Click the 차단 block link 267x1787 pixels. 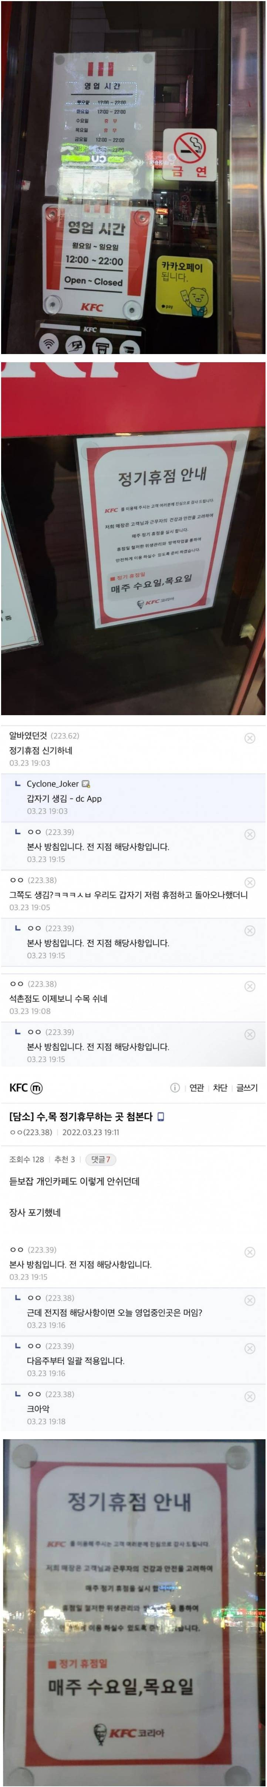pos(220,1088)
